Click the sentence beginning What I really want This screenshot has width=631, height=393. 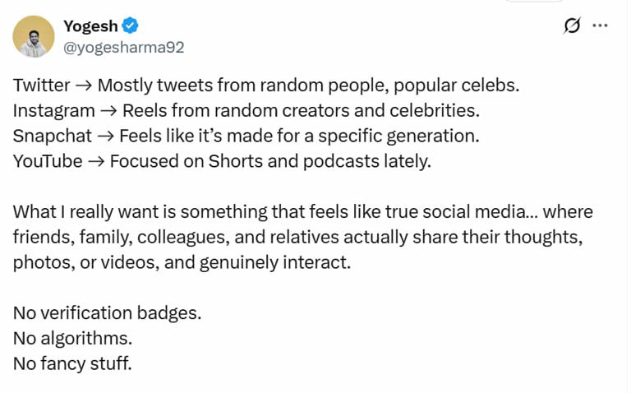pos(302,212)
